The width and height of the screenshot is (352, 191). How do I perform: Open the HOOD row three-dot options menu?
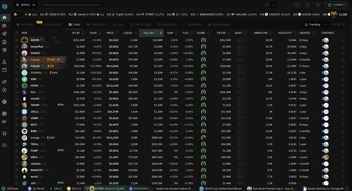342,86
